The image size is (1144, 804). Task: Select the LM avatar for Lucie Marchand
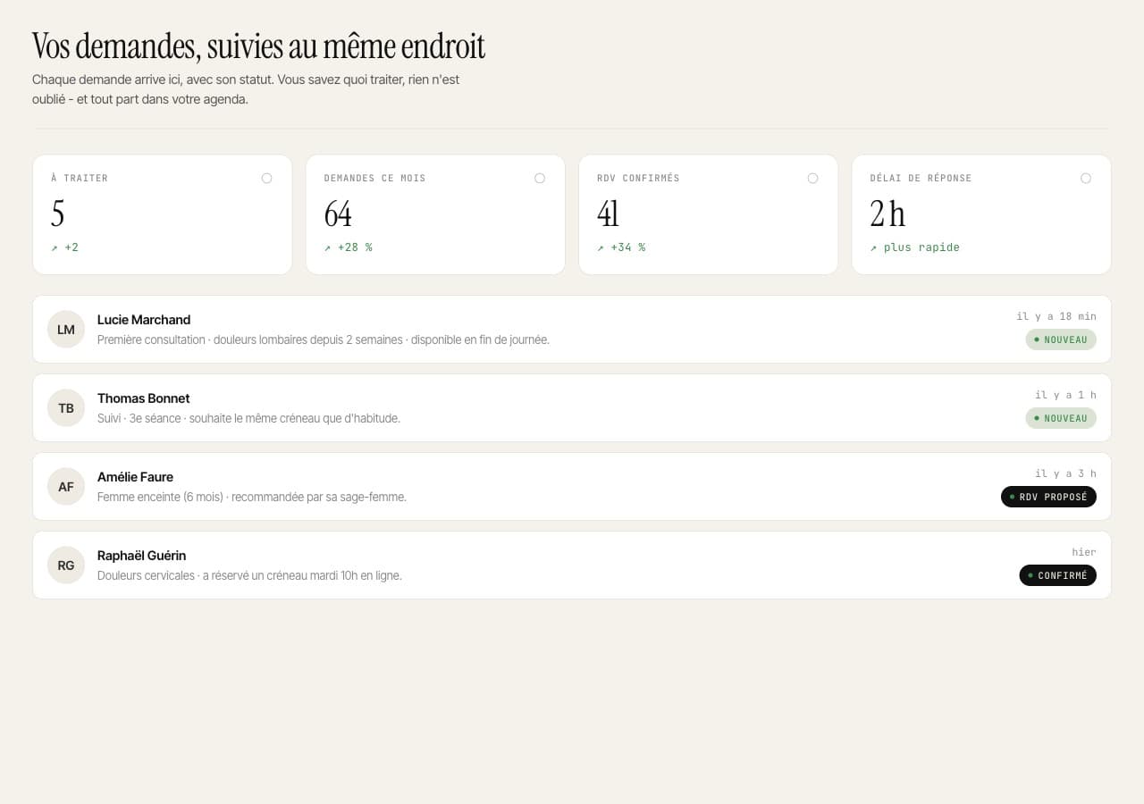coord(66,330)
